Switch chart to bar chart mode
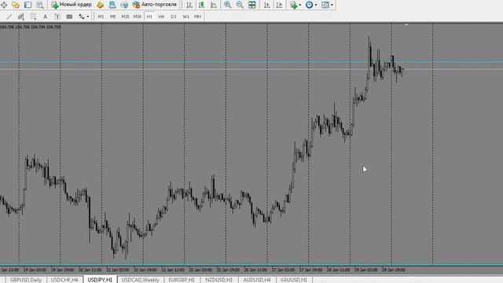Screen dimensions: 503x283 (x=189, y=5)
